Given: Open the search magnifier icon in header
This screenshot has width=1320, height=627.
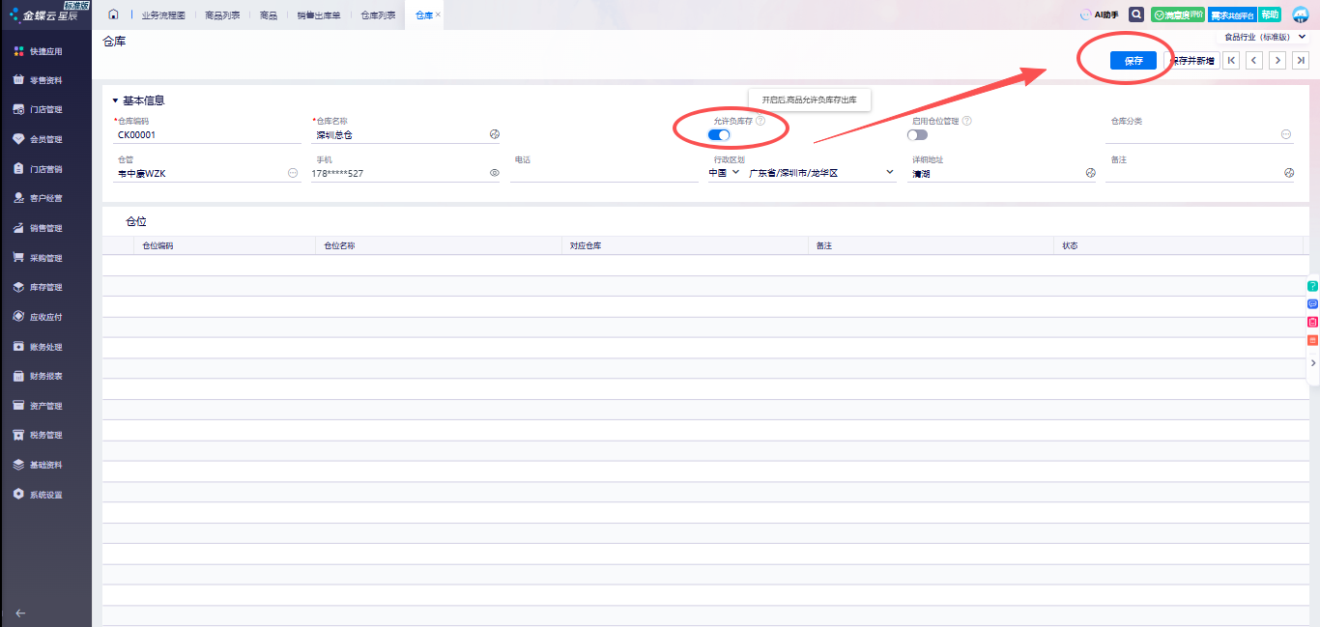Looking at the screenshot, I should (1136, 14).
